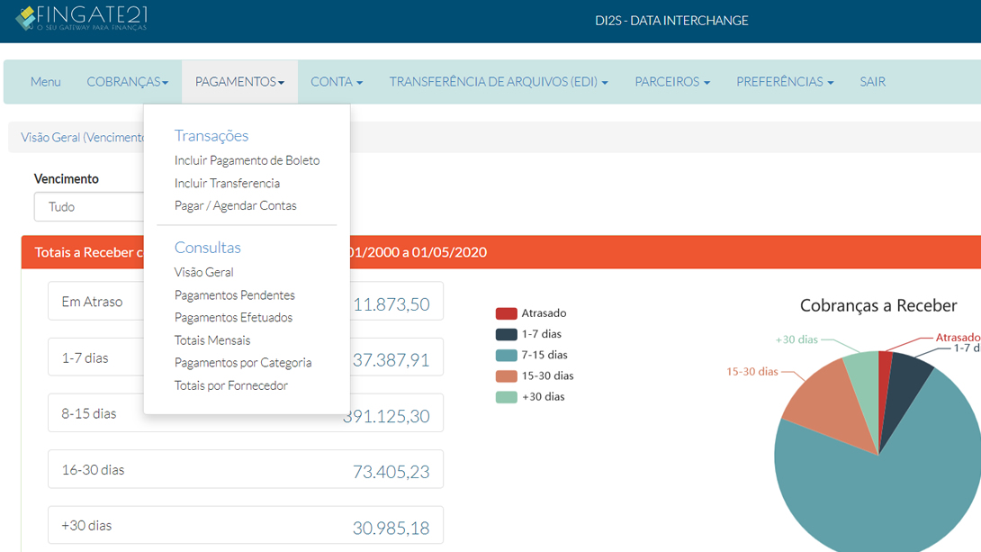This screenshot has width=981, height=552.
Task: Click Sair to log out
Action: pyautogui.click(x=872, y=82)
